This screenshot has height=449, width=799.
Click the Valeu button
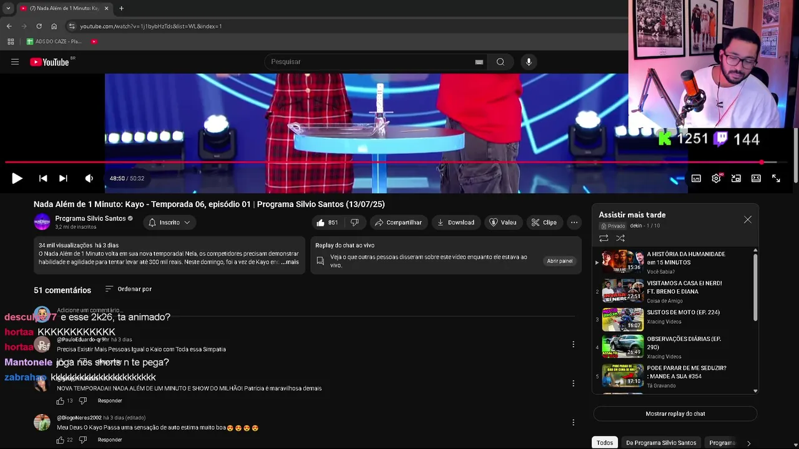503,223
